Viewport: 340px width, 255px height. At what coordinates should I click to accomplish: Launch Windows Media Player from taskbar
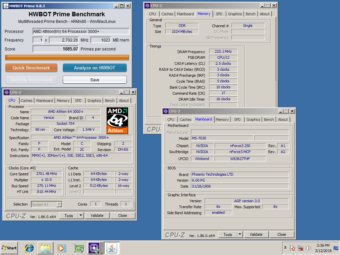[62, 248]
